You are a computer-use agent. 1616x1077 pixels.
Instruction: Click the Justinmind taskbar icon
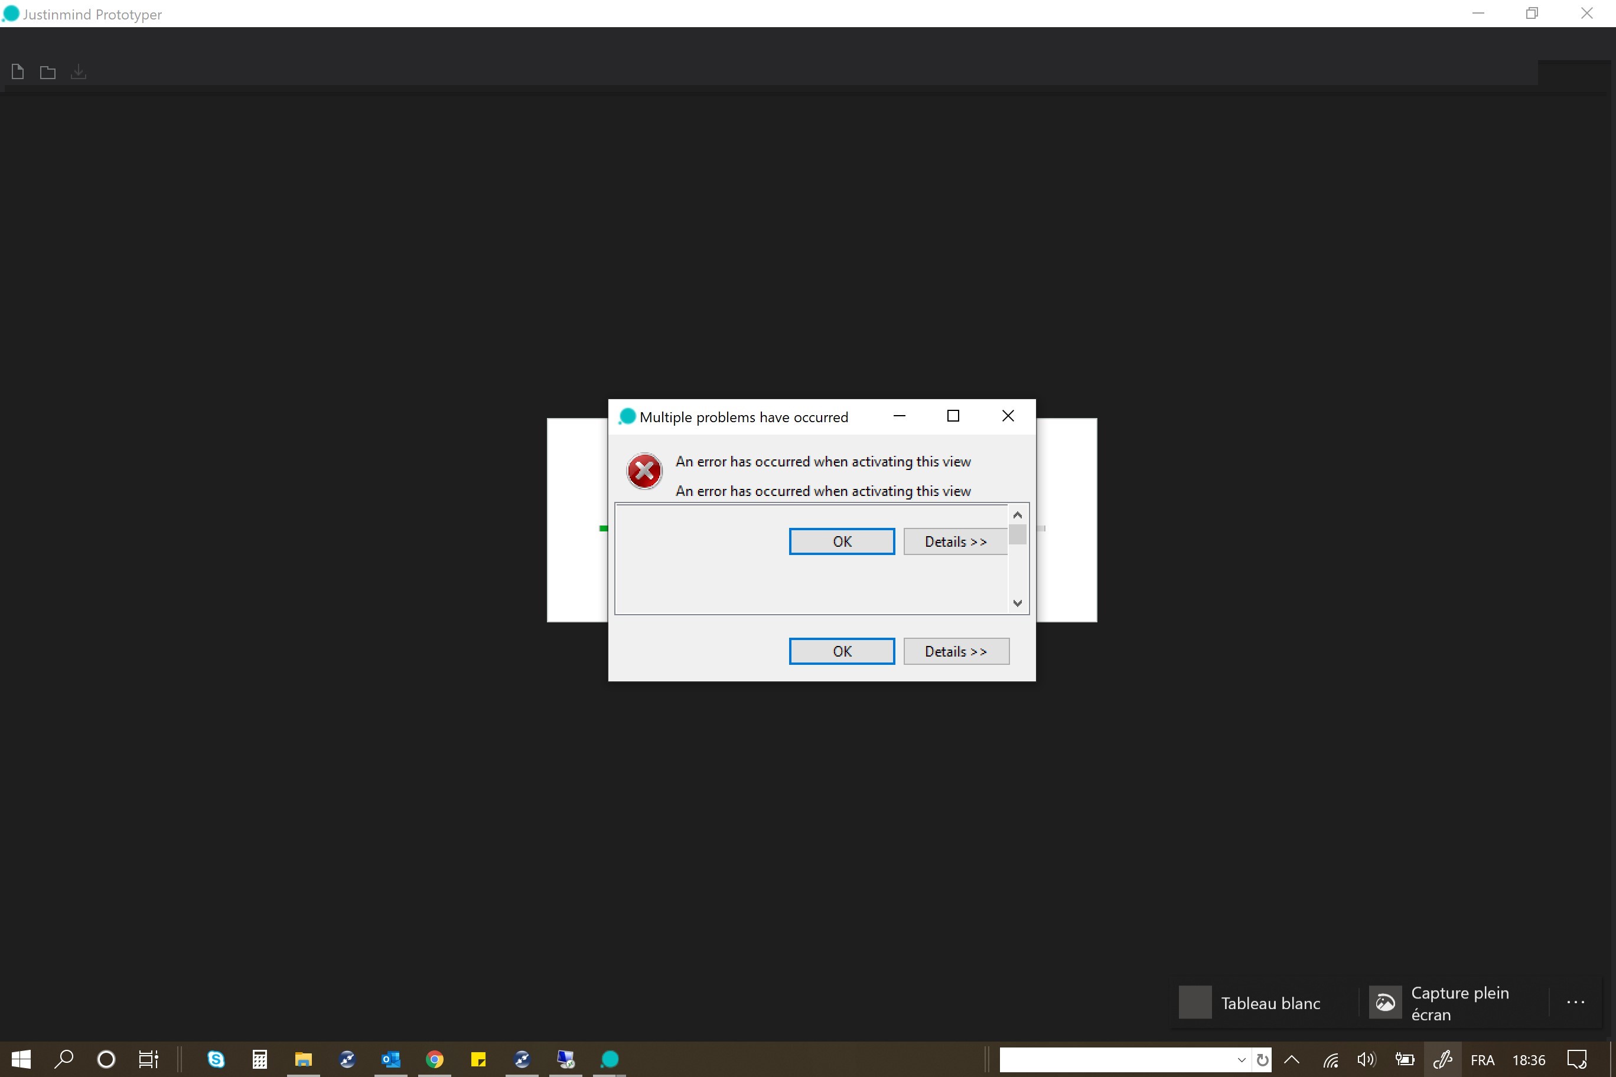point(610,1059)
